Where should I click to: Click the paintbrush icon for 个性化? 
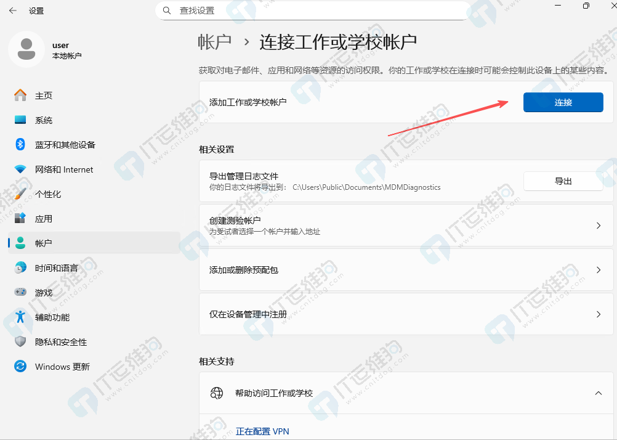click(x=20, y=194)
